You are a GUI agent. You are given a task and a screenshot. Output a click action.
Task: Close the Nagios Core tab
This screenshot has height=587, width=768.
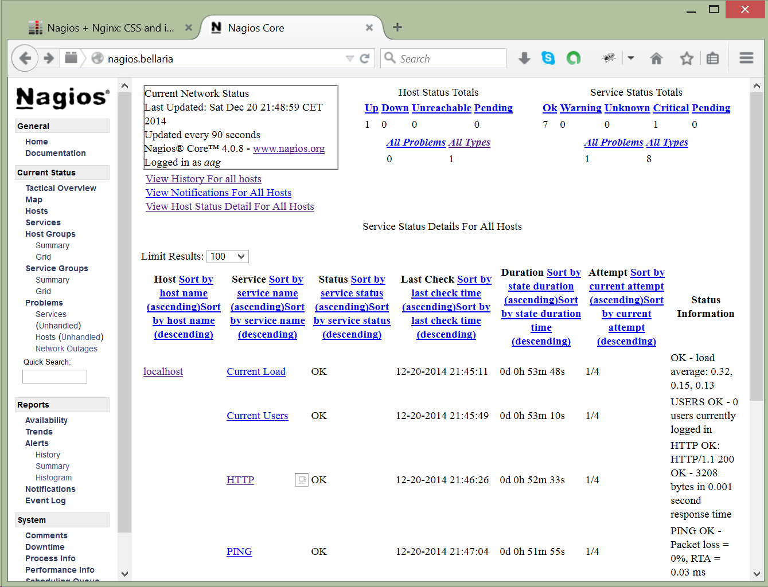pyautogui.click(x=369, y=28)
